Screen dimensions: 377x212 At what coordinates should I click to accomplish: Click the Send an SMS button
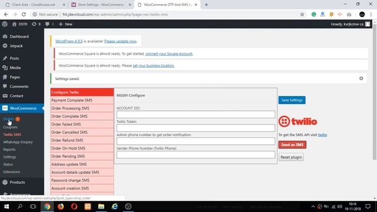click(x=292, y=145)
